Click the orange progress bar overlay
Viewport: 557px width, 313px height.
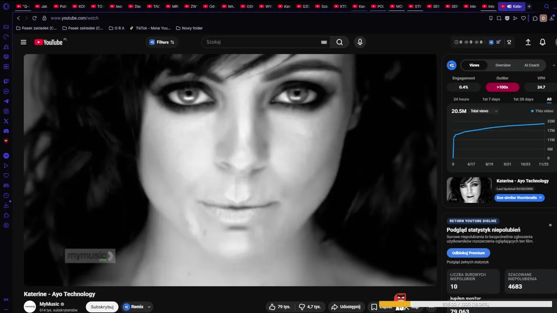tap(395, 304)
